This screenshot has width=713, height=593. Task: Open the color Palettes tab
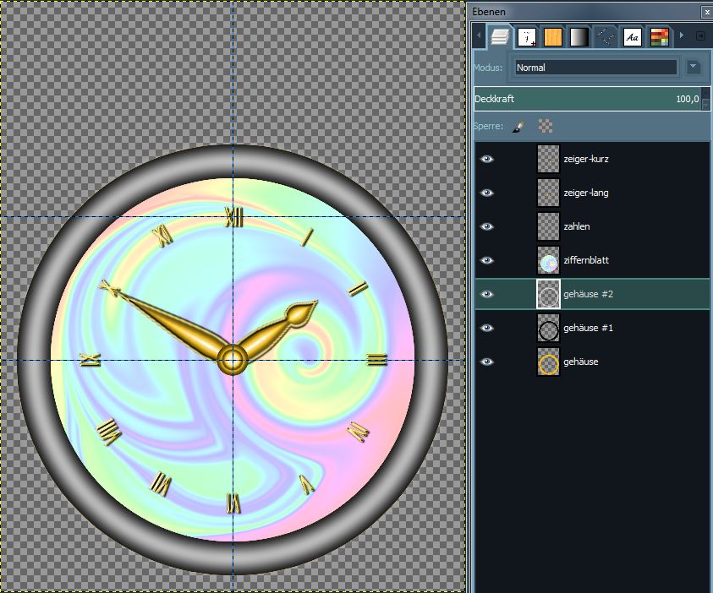pyautogui.click(x=659, y=37)
